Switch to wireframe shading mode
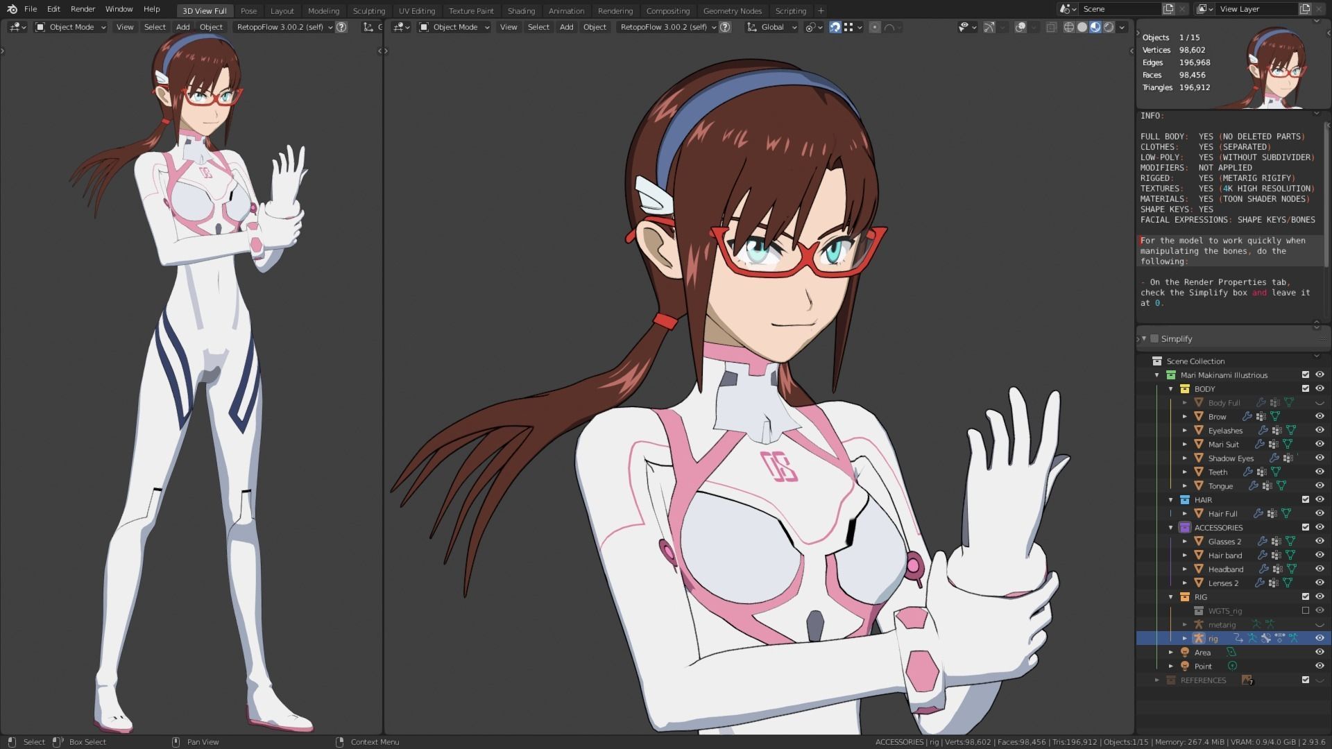 tap(1069, 27)
